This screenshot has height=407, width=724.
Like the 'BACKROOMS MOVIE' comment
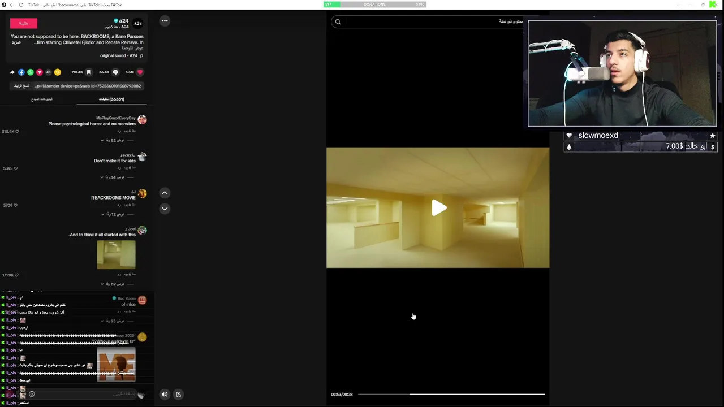[15, 205]
